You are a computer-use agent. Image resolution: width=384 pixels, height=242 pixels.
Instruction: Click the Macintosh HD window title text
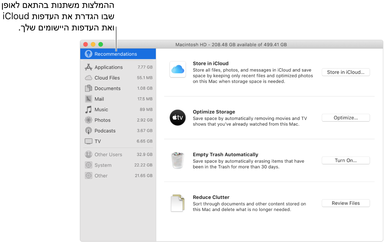pyautogui.click(x=231, y=45)
